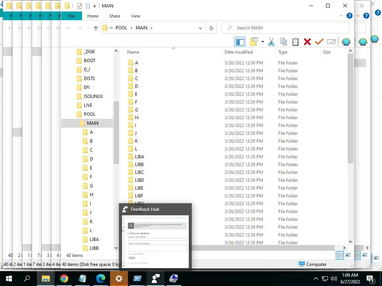This screenshot has width=382, height=286.
Task: Expand the chevron after MAIN breadcrumb
Action: [x=151, y=28]
